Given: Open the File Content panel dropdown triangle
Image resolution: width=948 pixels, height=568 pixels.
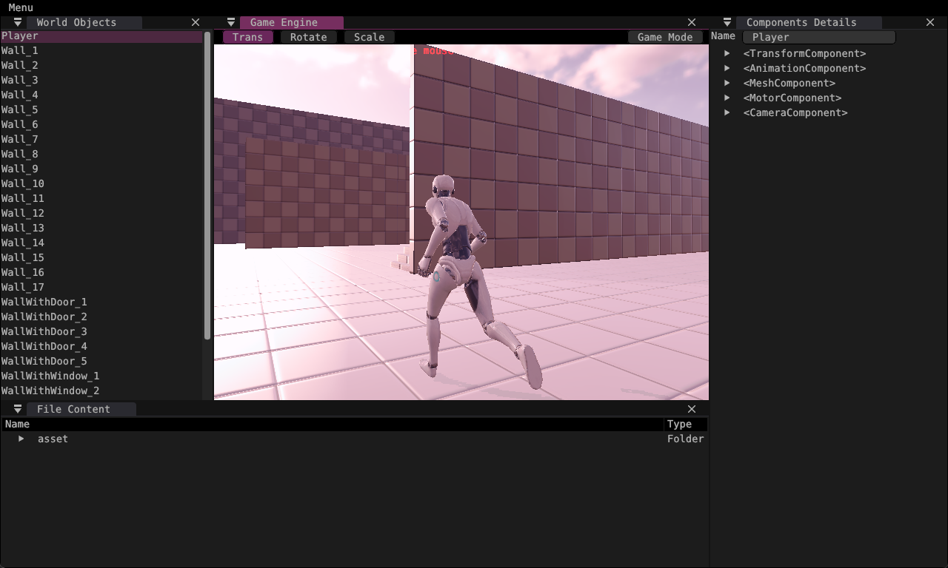Looking at the screenshot, I should pos(18,409).
